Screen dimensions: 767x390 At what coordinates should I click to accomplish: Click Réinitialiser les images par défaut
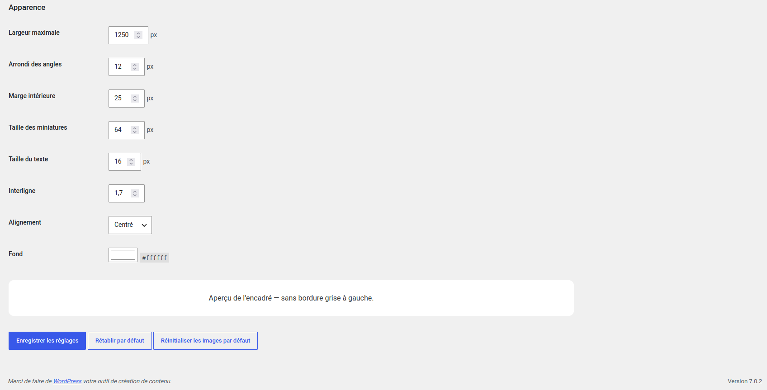[x=205, y=341]
